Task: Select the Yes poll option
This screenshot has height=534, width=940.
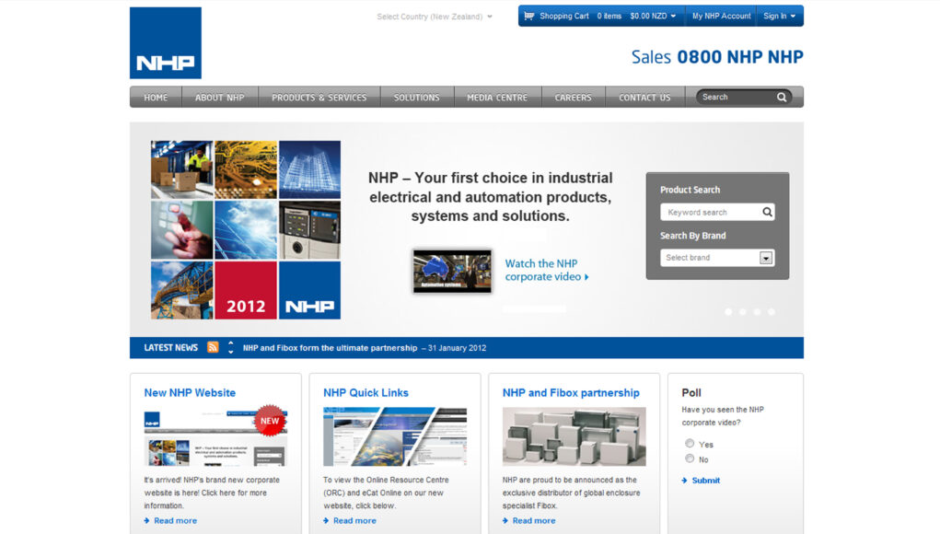Action: [690, 444]
